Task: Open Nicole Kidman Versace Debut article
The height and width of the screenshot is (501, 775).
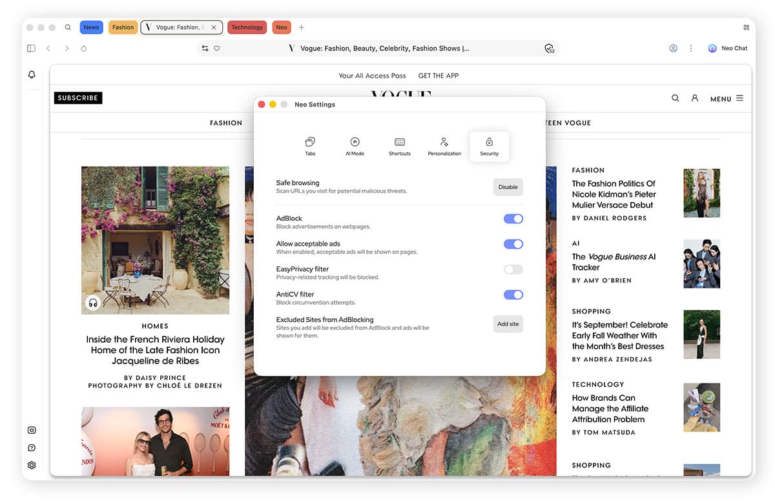Action: [x=614, y=194]
